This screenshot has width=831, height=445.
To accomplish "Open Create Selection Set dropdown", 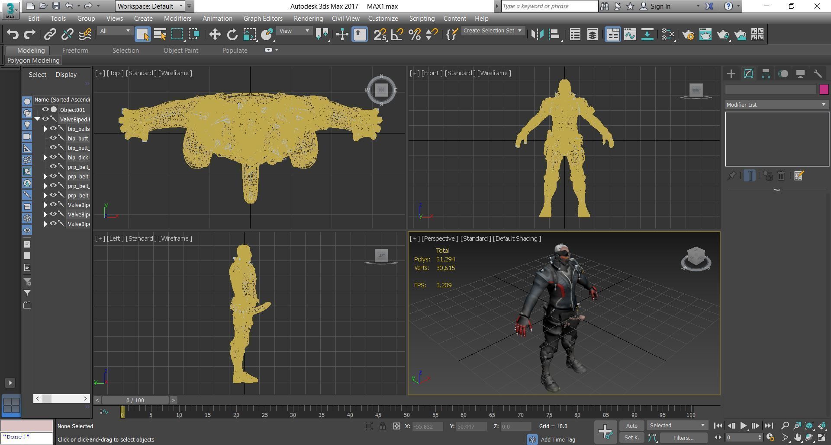I will [x=493, y=31].
